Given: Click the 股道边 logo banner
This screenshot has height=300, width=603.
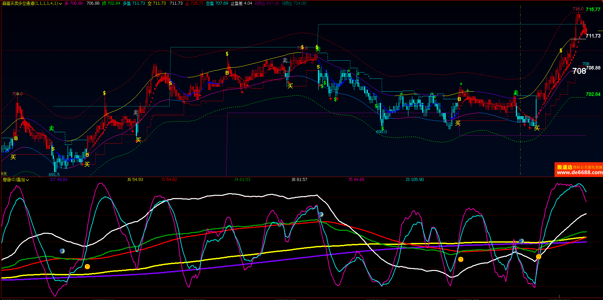Looking at the screenshot, I should 564,167.
